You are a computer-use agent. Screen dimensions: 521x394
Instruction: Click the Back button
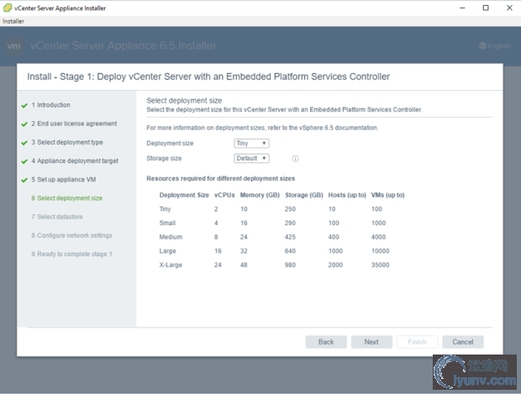pos(326,342)
